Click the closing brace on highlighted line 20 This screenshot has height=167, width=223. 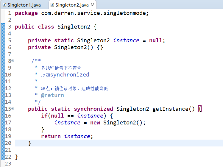[29, 143]
